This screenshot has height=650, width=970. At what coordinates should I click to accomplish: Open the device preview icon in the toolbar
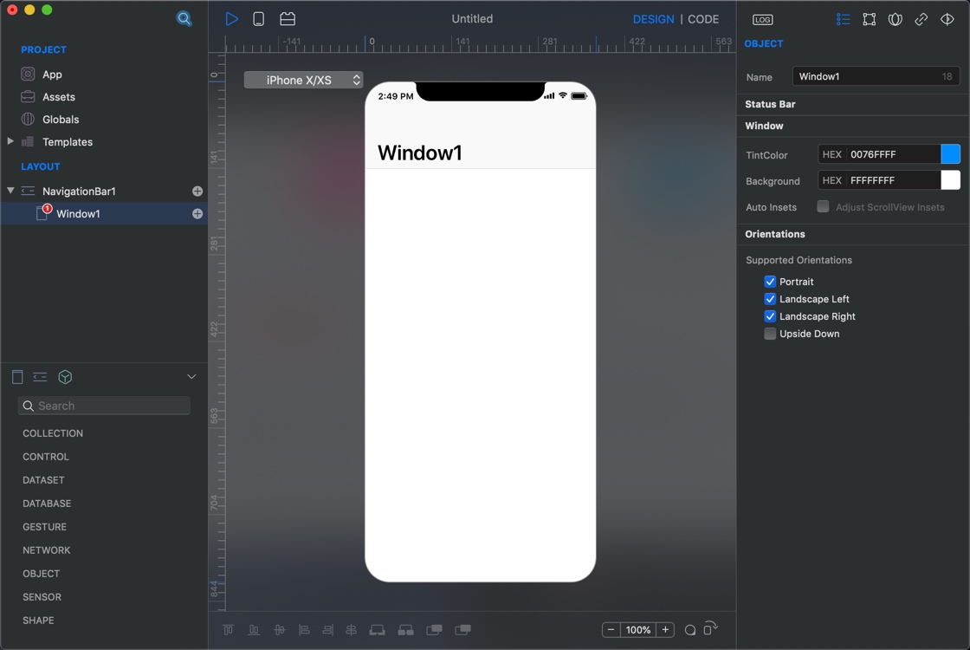coord(258,18)
